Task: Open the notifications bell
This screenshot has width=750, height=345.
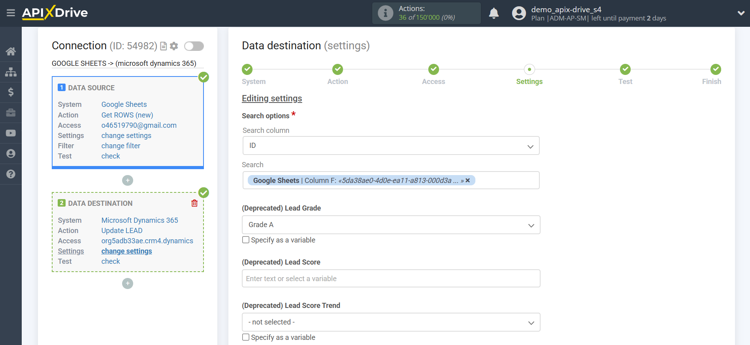Action: coord(494,13)
